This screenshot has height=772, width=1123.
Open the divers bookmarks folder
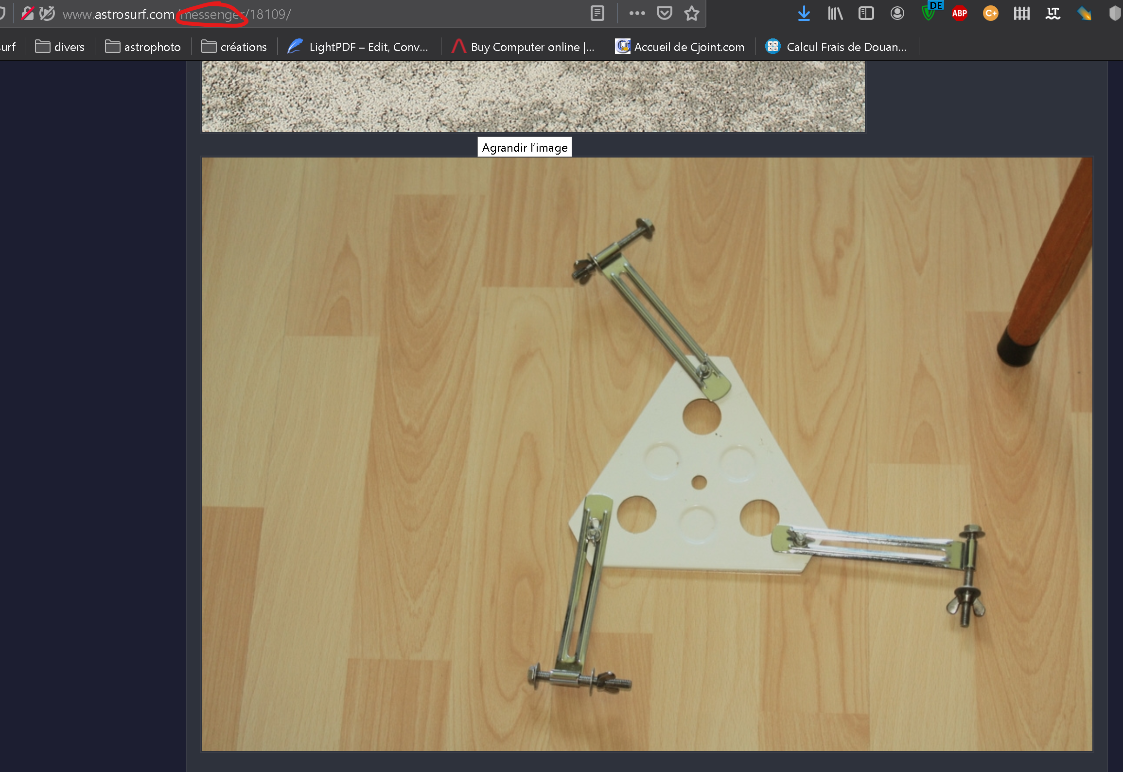(60, 47)
